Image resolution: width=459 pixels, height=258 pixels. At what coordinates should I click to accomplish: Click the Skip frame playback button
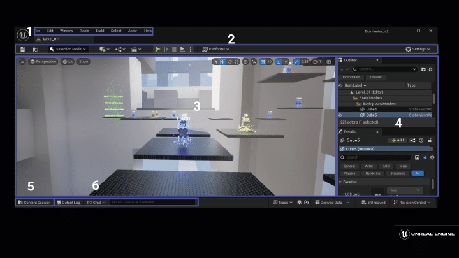point(166,49)
